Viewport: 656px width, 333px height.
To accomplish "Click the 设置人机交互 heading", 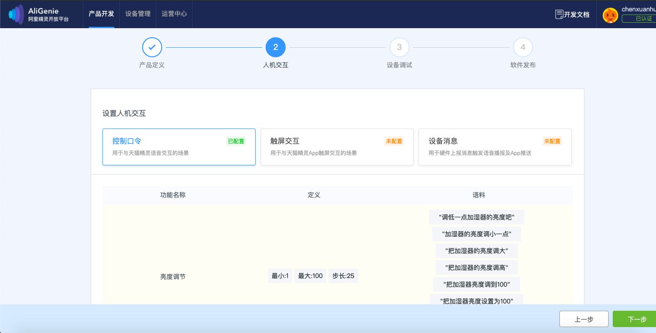I will pyautogui.click(x=124, y=114).
